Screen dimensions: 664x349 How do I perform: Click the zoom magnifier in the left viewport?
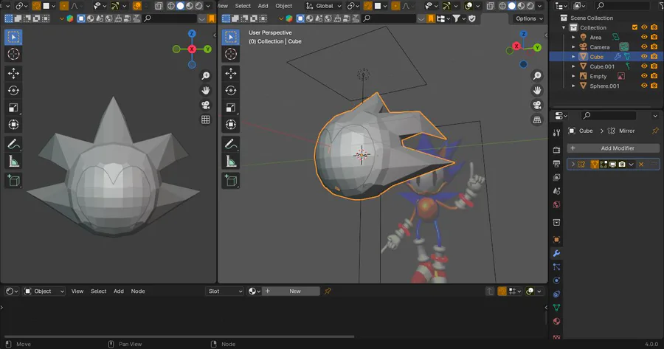205,76
